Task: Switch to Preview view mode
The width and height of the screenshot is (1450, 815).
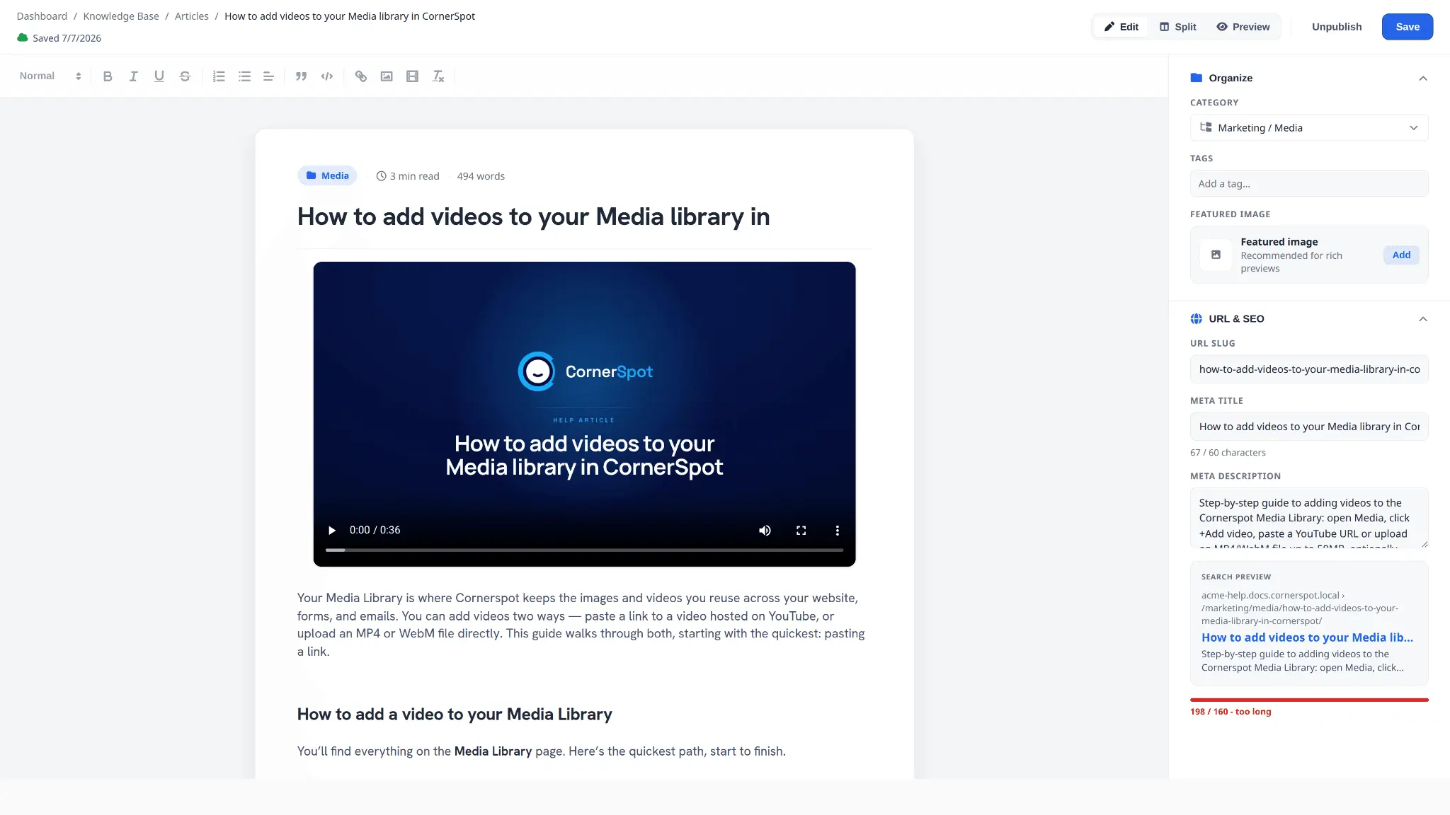Action: [1243, 27]
